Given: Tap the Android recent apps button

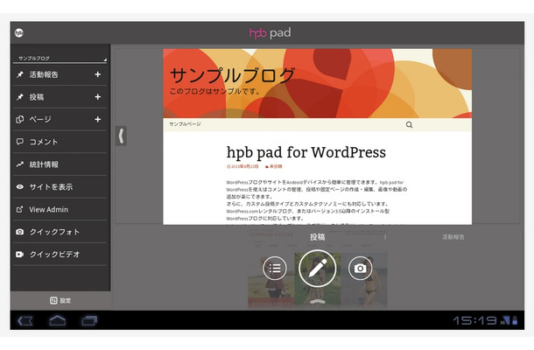Looking at the screenshot, I should tap(89, 321).
